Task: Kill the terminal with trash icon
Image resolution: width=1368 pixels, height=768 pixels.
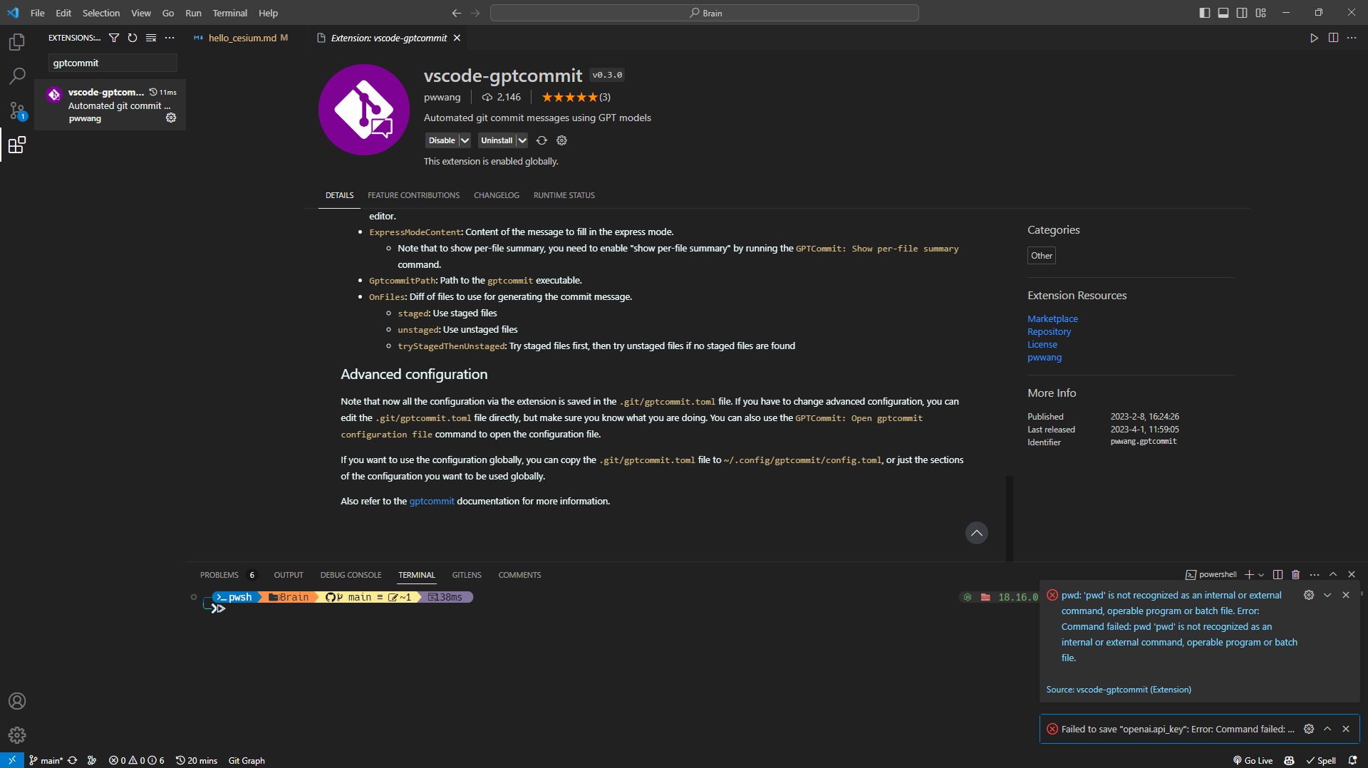Action: (1296, 575)
